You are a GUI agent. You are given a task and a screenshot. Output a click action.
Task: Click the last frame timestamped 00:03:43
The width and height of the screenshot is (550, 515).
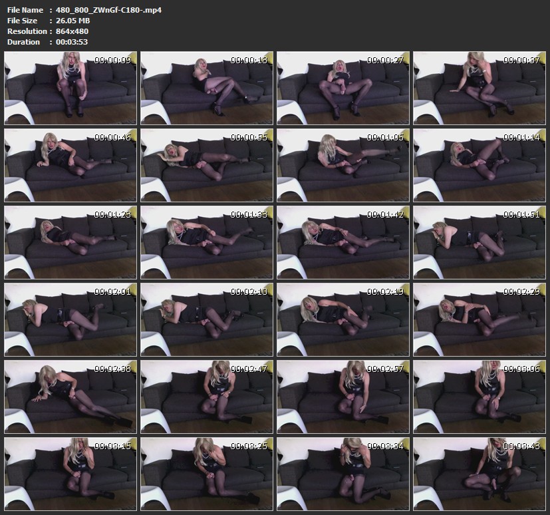480,473
